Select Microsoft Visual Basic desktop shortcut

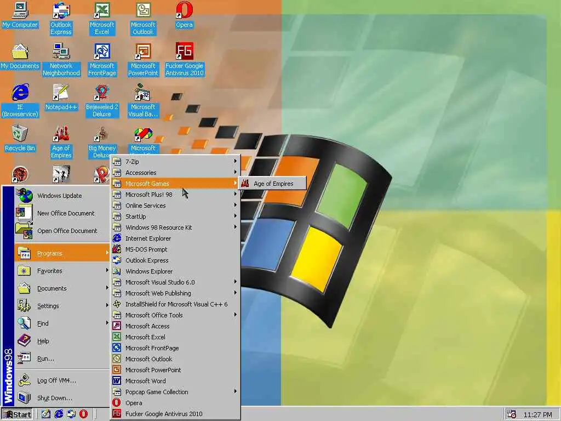(x=143, y=101)
